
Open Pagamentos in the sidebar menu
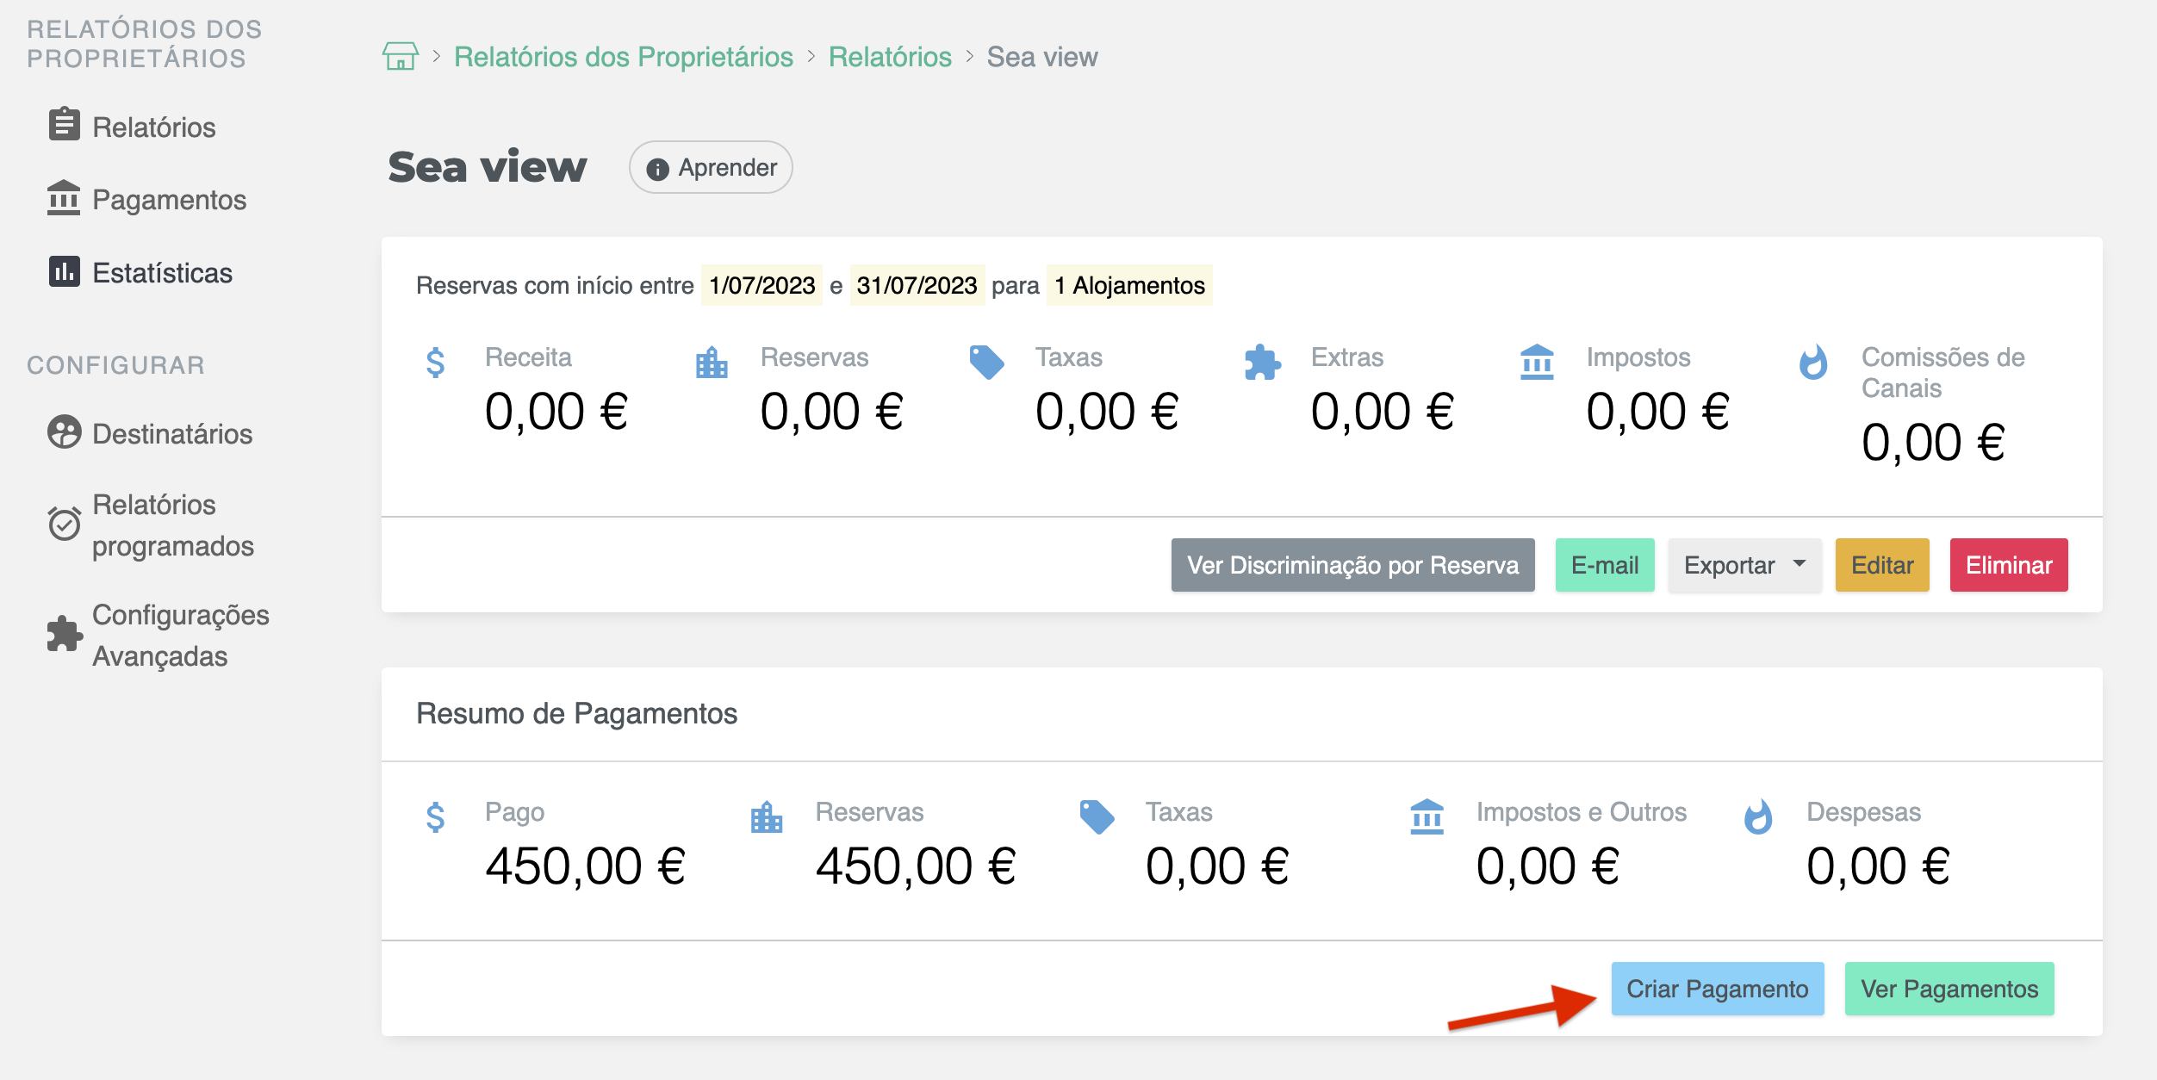tap(169, 200)
